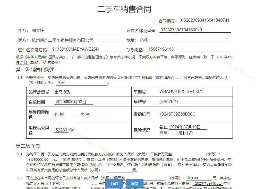The image size is (256, 189).
Task: Click table label 里程表公里数
Action: tap(39, 130)
